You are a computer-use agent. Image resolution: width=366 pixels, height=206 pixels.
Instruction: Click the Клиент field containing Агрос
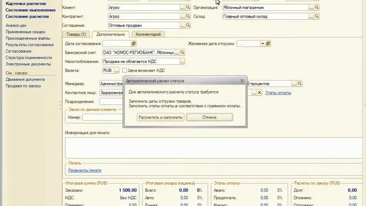144,7
